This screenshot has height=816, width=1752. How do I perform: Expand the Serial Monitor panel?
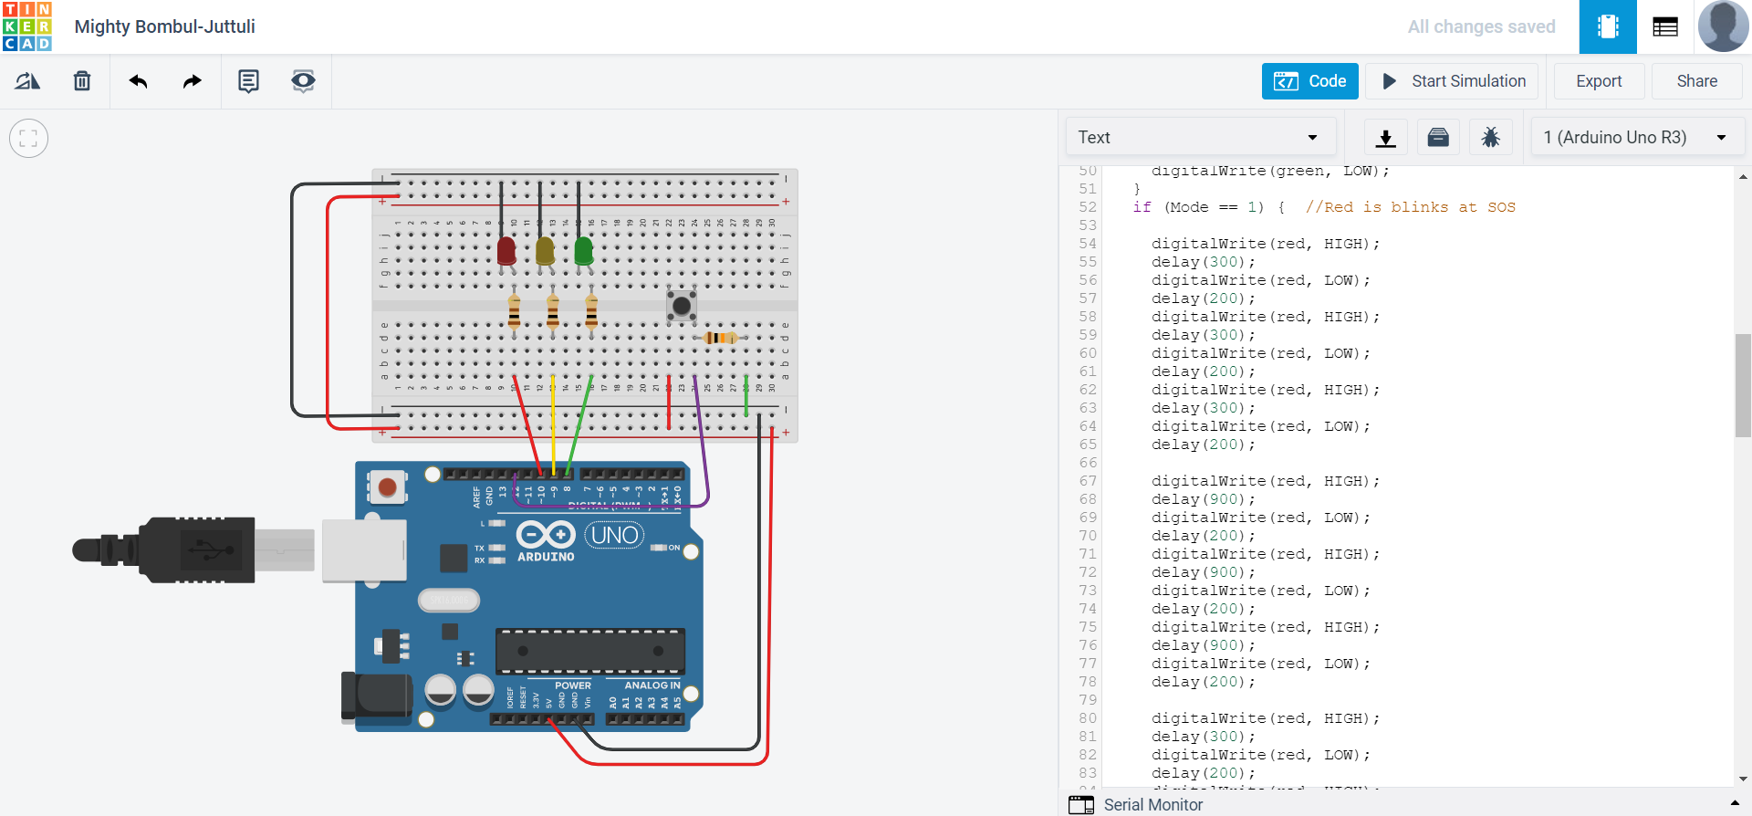[x=1153, y=804]
